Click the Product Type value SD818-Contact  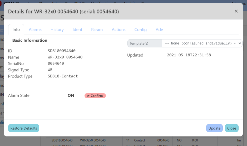tap(63, 76)
